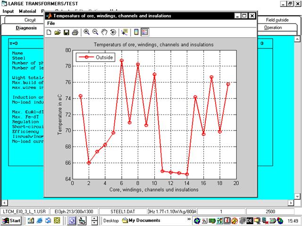
Task: Click the Regulation row in the diagnosis list
Action: pos(25,122)
